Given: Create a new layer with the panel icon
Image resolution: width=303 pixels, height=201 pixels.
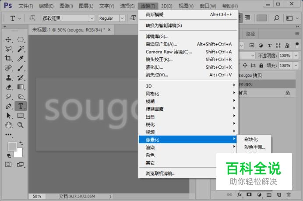Looking at the screenshot, I should [278, 195].
